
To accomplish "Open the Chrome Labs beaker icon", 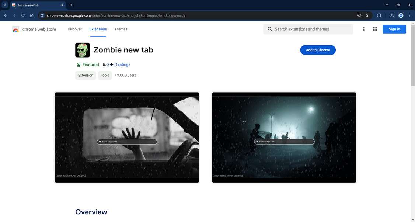I will [392, 15].
